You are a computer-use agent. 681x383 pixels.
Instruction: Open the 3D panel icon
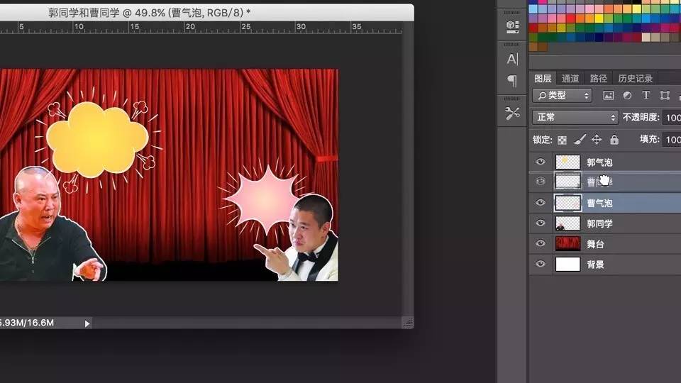click(512, 26)
